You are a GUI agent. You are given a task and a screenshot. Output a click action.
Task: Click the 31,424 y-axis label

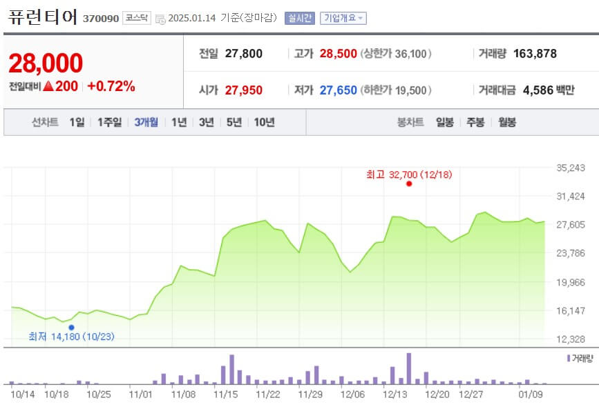click(571, 197)
